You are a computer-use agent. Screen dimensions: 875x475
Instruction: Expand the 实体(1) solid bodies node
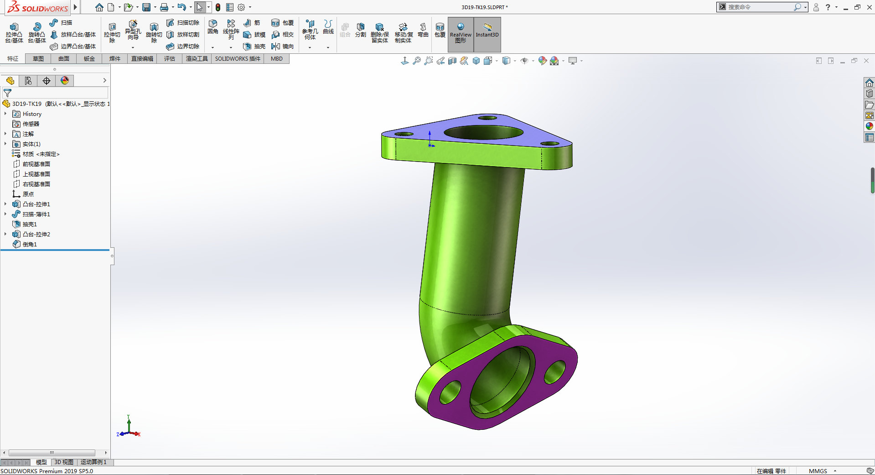point(5,144)
